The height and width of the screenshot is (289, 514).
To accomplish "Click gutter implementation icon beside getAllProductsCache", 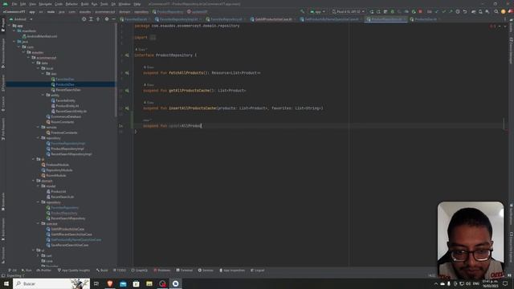I will tap(127, 91).
